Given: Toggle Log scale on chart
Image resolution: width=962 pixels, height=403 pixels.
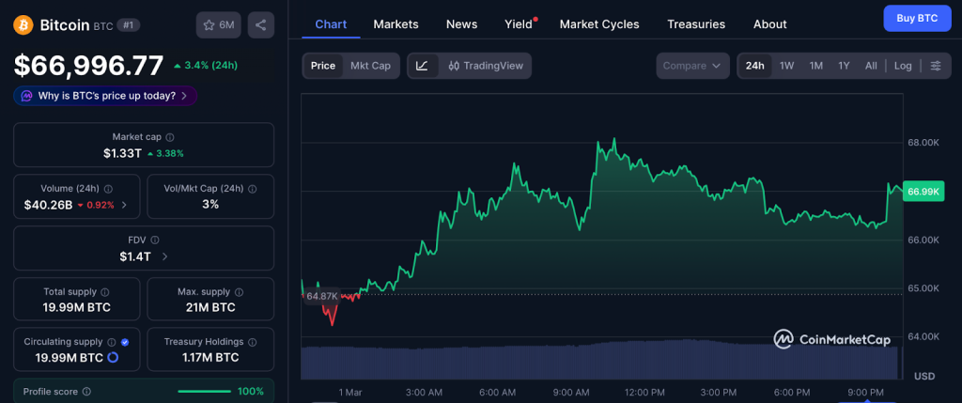Looking at the screenshot, I should tap(902, 66).
